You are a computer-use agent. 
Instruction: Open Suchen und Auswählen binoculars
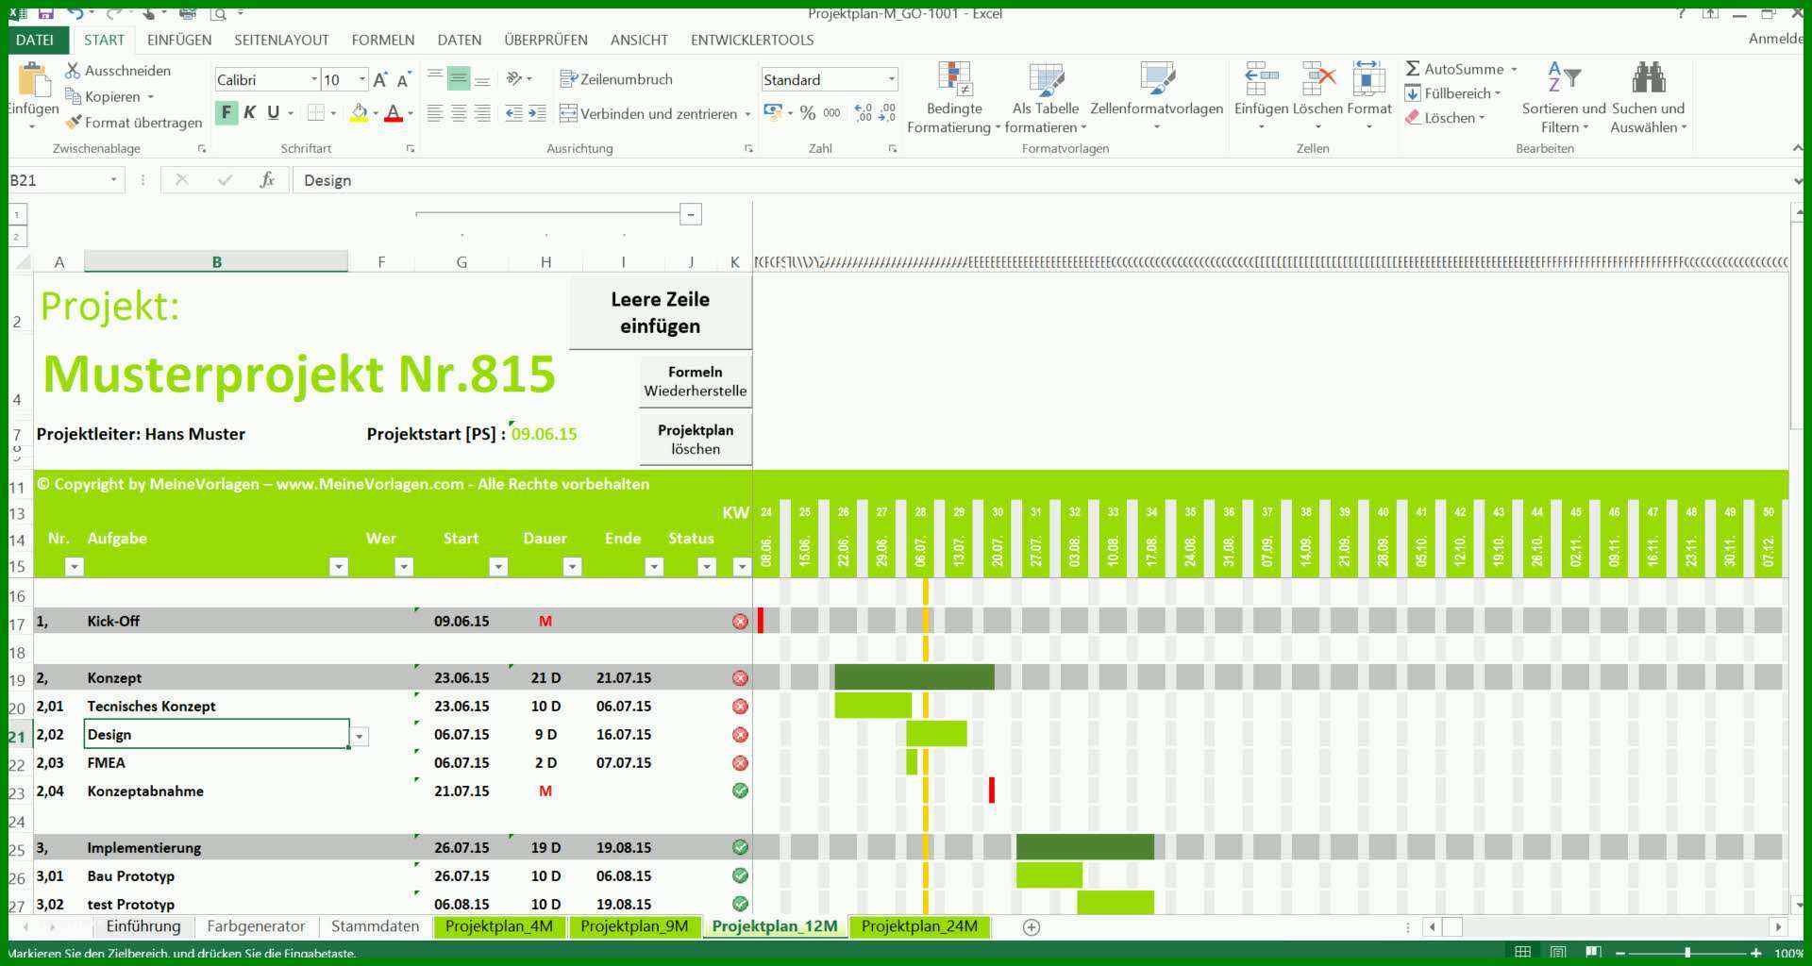coord(1648,98)
